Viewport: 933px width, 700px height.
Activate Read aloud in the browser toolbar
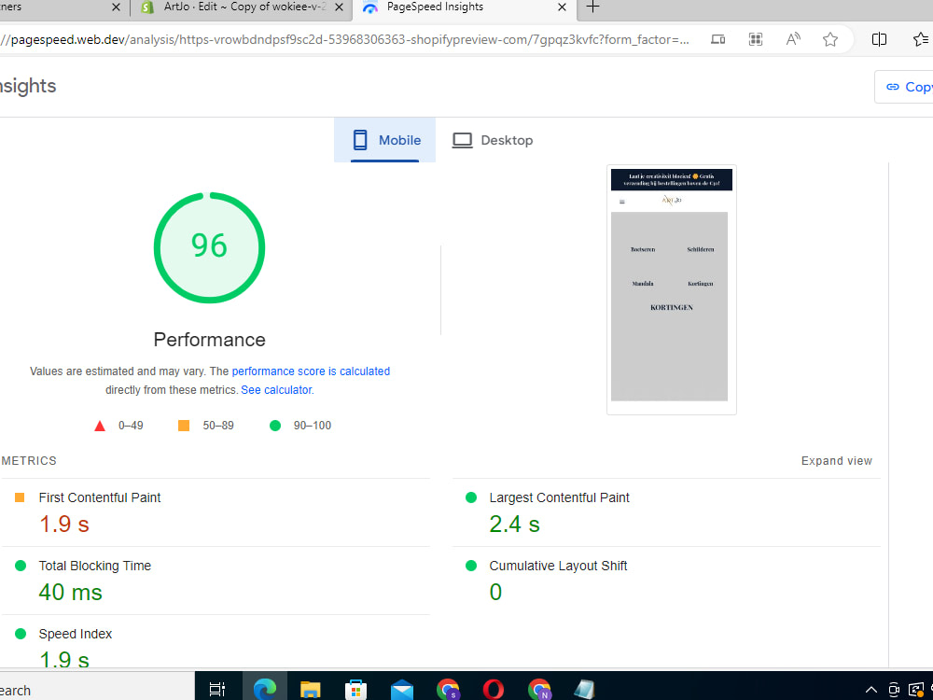point(792,39)
